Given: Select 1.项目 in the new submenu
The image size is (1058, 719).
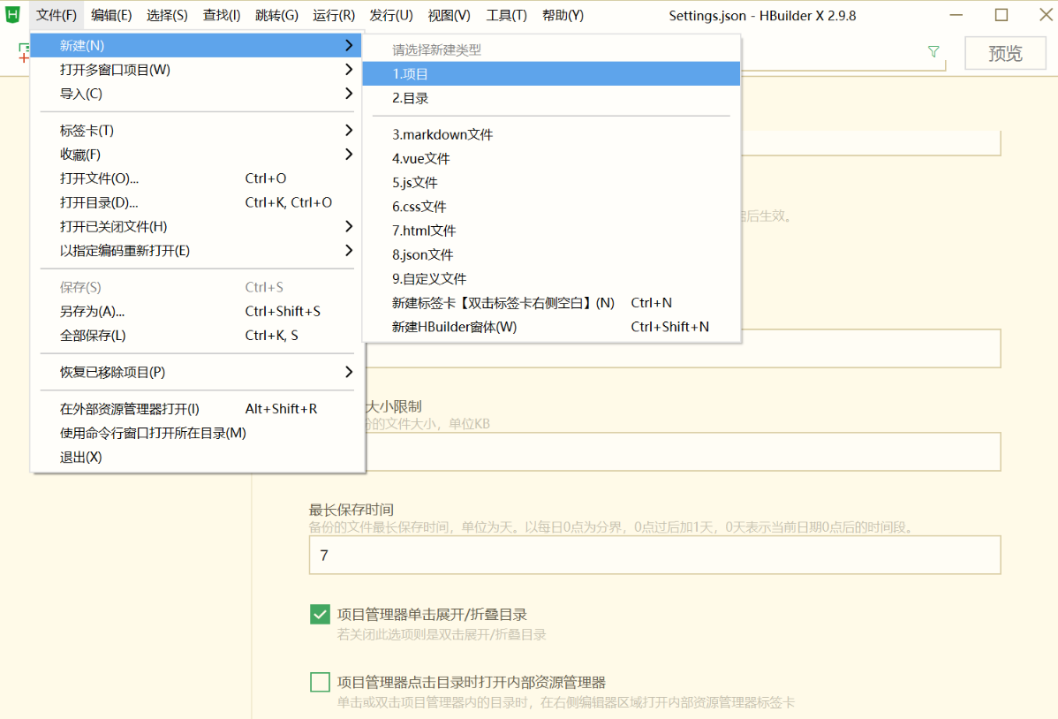Looking at the screenshot, I should click(x=551, y=73).
